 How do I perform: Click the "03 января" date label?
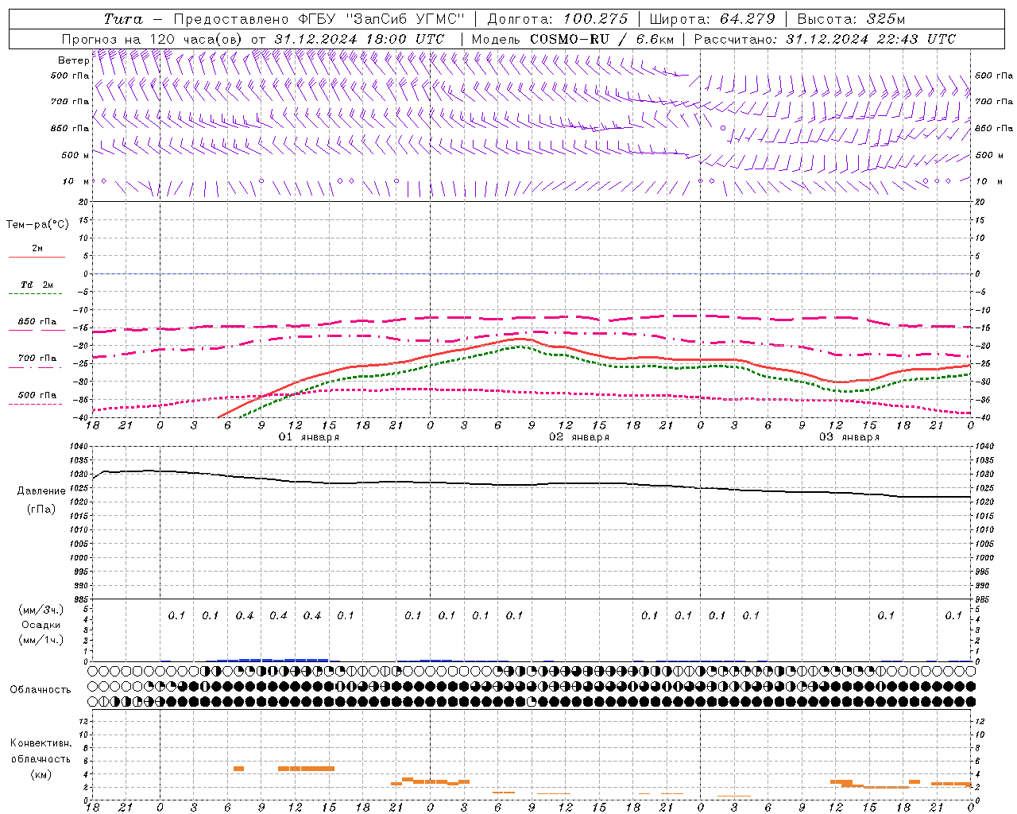(849, 437)
